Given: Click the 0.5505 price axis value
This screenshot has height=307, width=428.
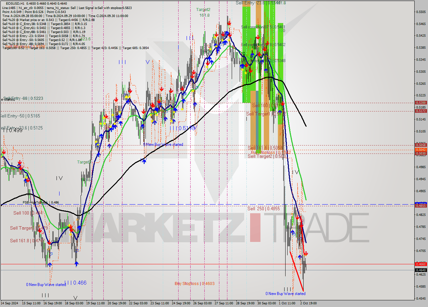Looking at the screenshot, I should click(x=421, y=12).
